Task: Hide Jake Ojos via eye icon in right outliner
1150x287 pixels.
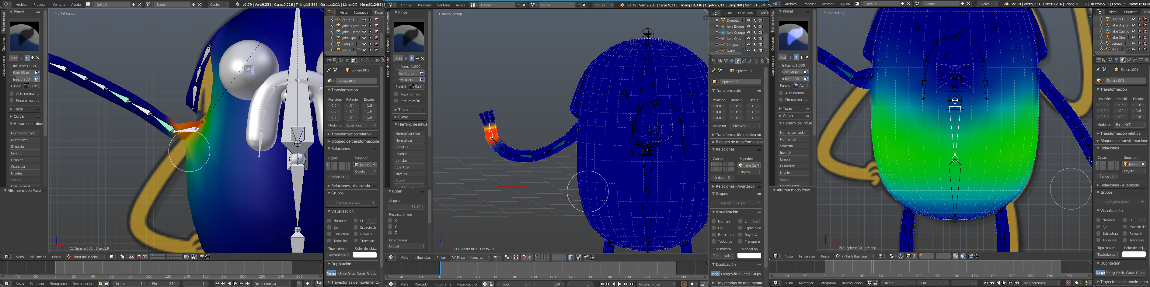Action: (1133, 37)
